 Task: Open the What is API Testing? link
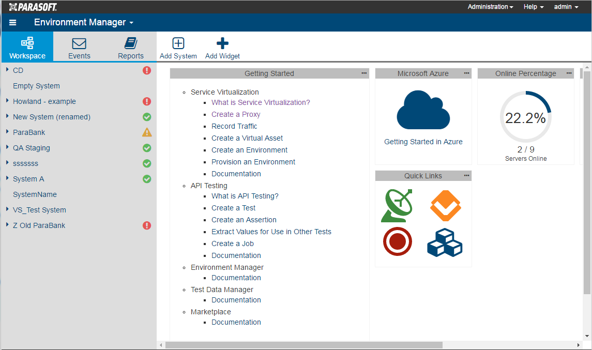245,196
